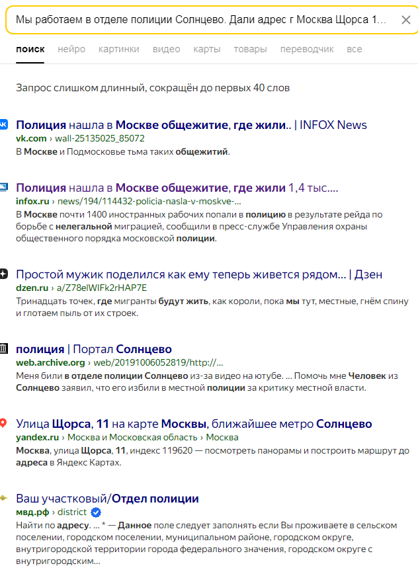This screenshot has height=566, width=418.
Task: Open the INFOX News VK result title
Action: point(191,125)
